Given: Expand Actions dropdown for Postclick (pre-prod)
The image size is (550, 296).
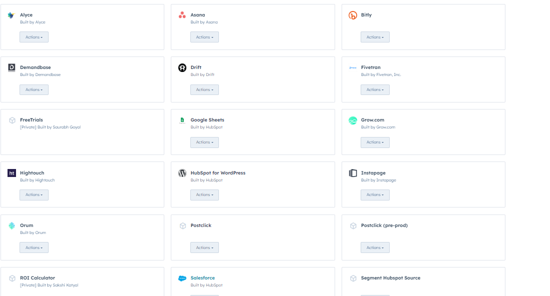Looking at the screenshot, I should (x=375, y=247).
